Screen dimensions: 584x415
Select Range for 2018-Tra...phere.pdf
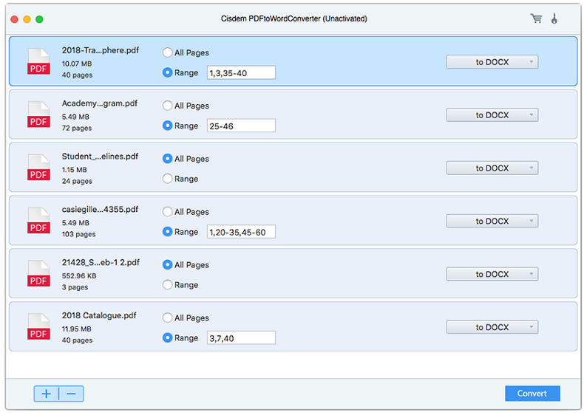pyautogui.click(x=168, y=72)
